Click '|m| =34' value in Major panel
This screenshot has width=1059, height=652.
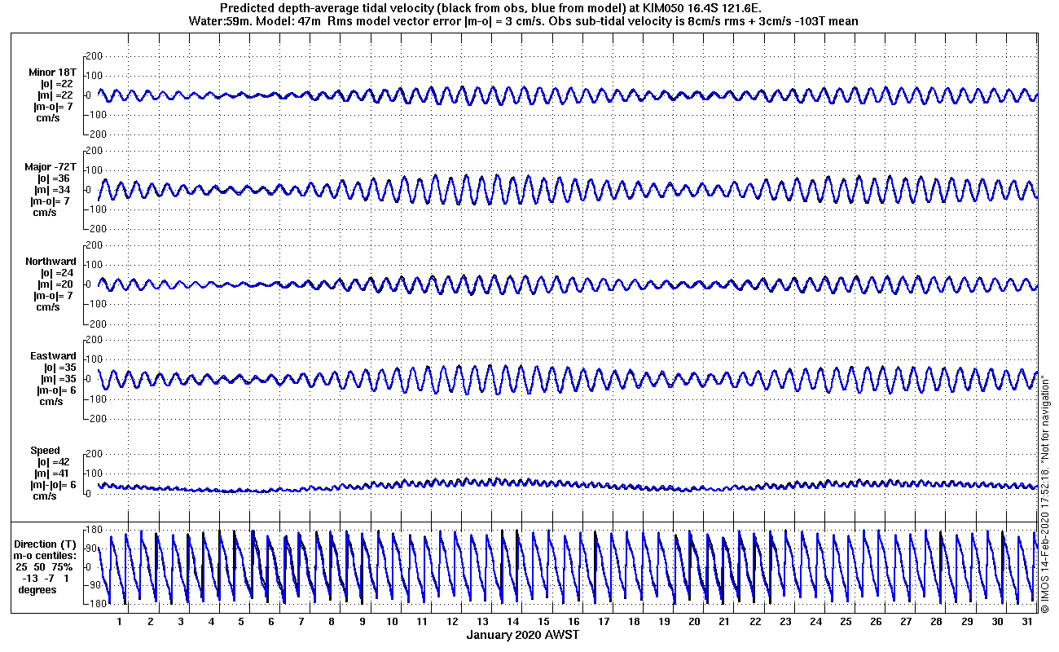[51, 190]
